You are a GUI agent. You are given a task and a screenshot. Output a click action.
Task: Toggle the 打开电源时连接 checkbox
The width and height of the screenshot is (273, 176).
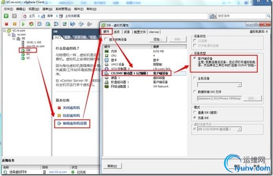pos(195,46)
